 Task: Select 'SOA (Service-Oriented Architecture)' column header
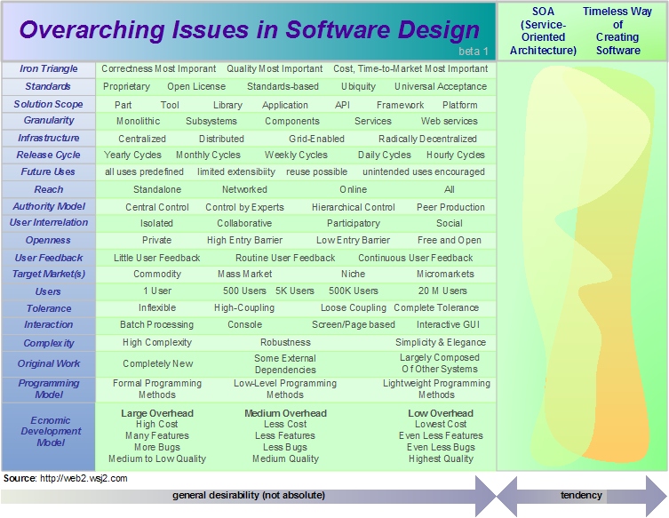[543, 31]
